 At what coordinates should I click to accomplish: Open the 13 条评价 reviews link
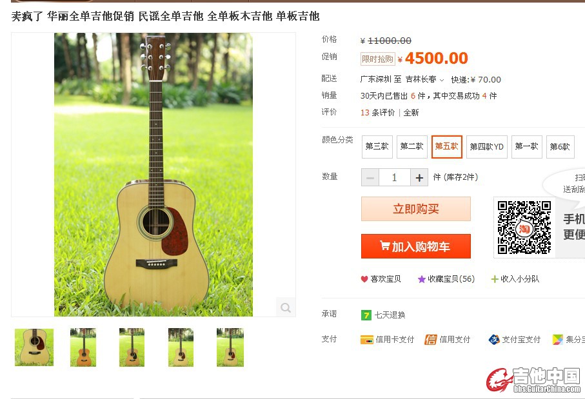click(x=377, y=113)
